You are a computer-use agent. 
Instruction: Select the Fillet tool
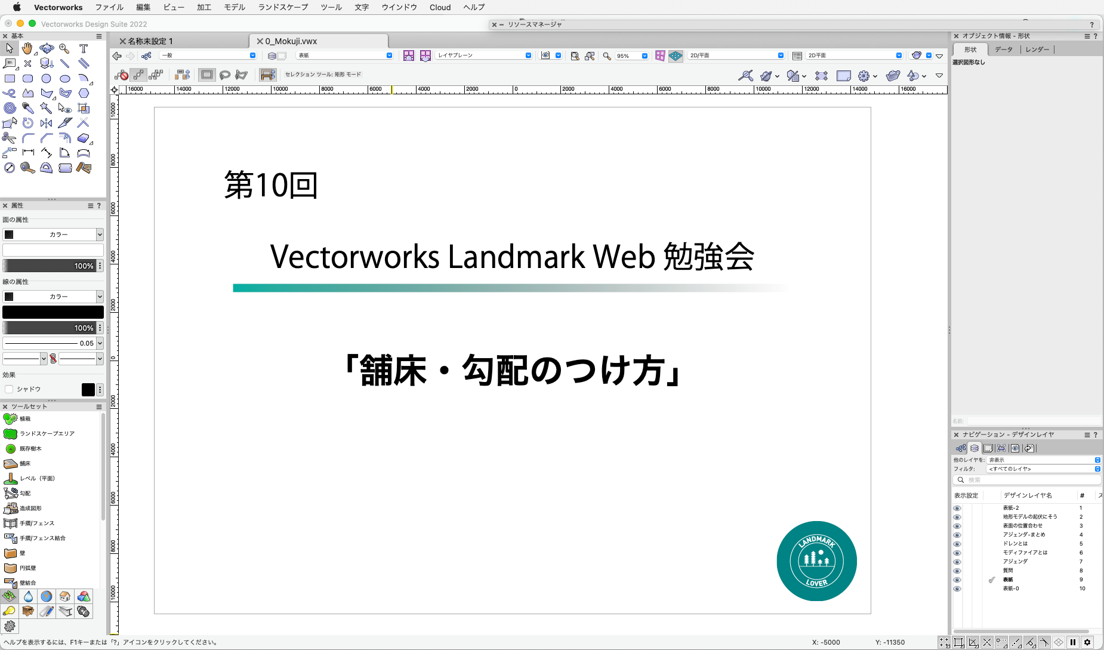point(27,138)
